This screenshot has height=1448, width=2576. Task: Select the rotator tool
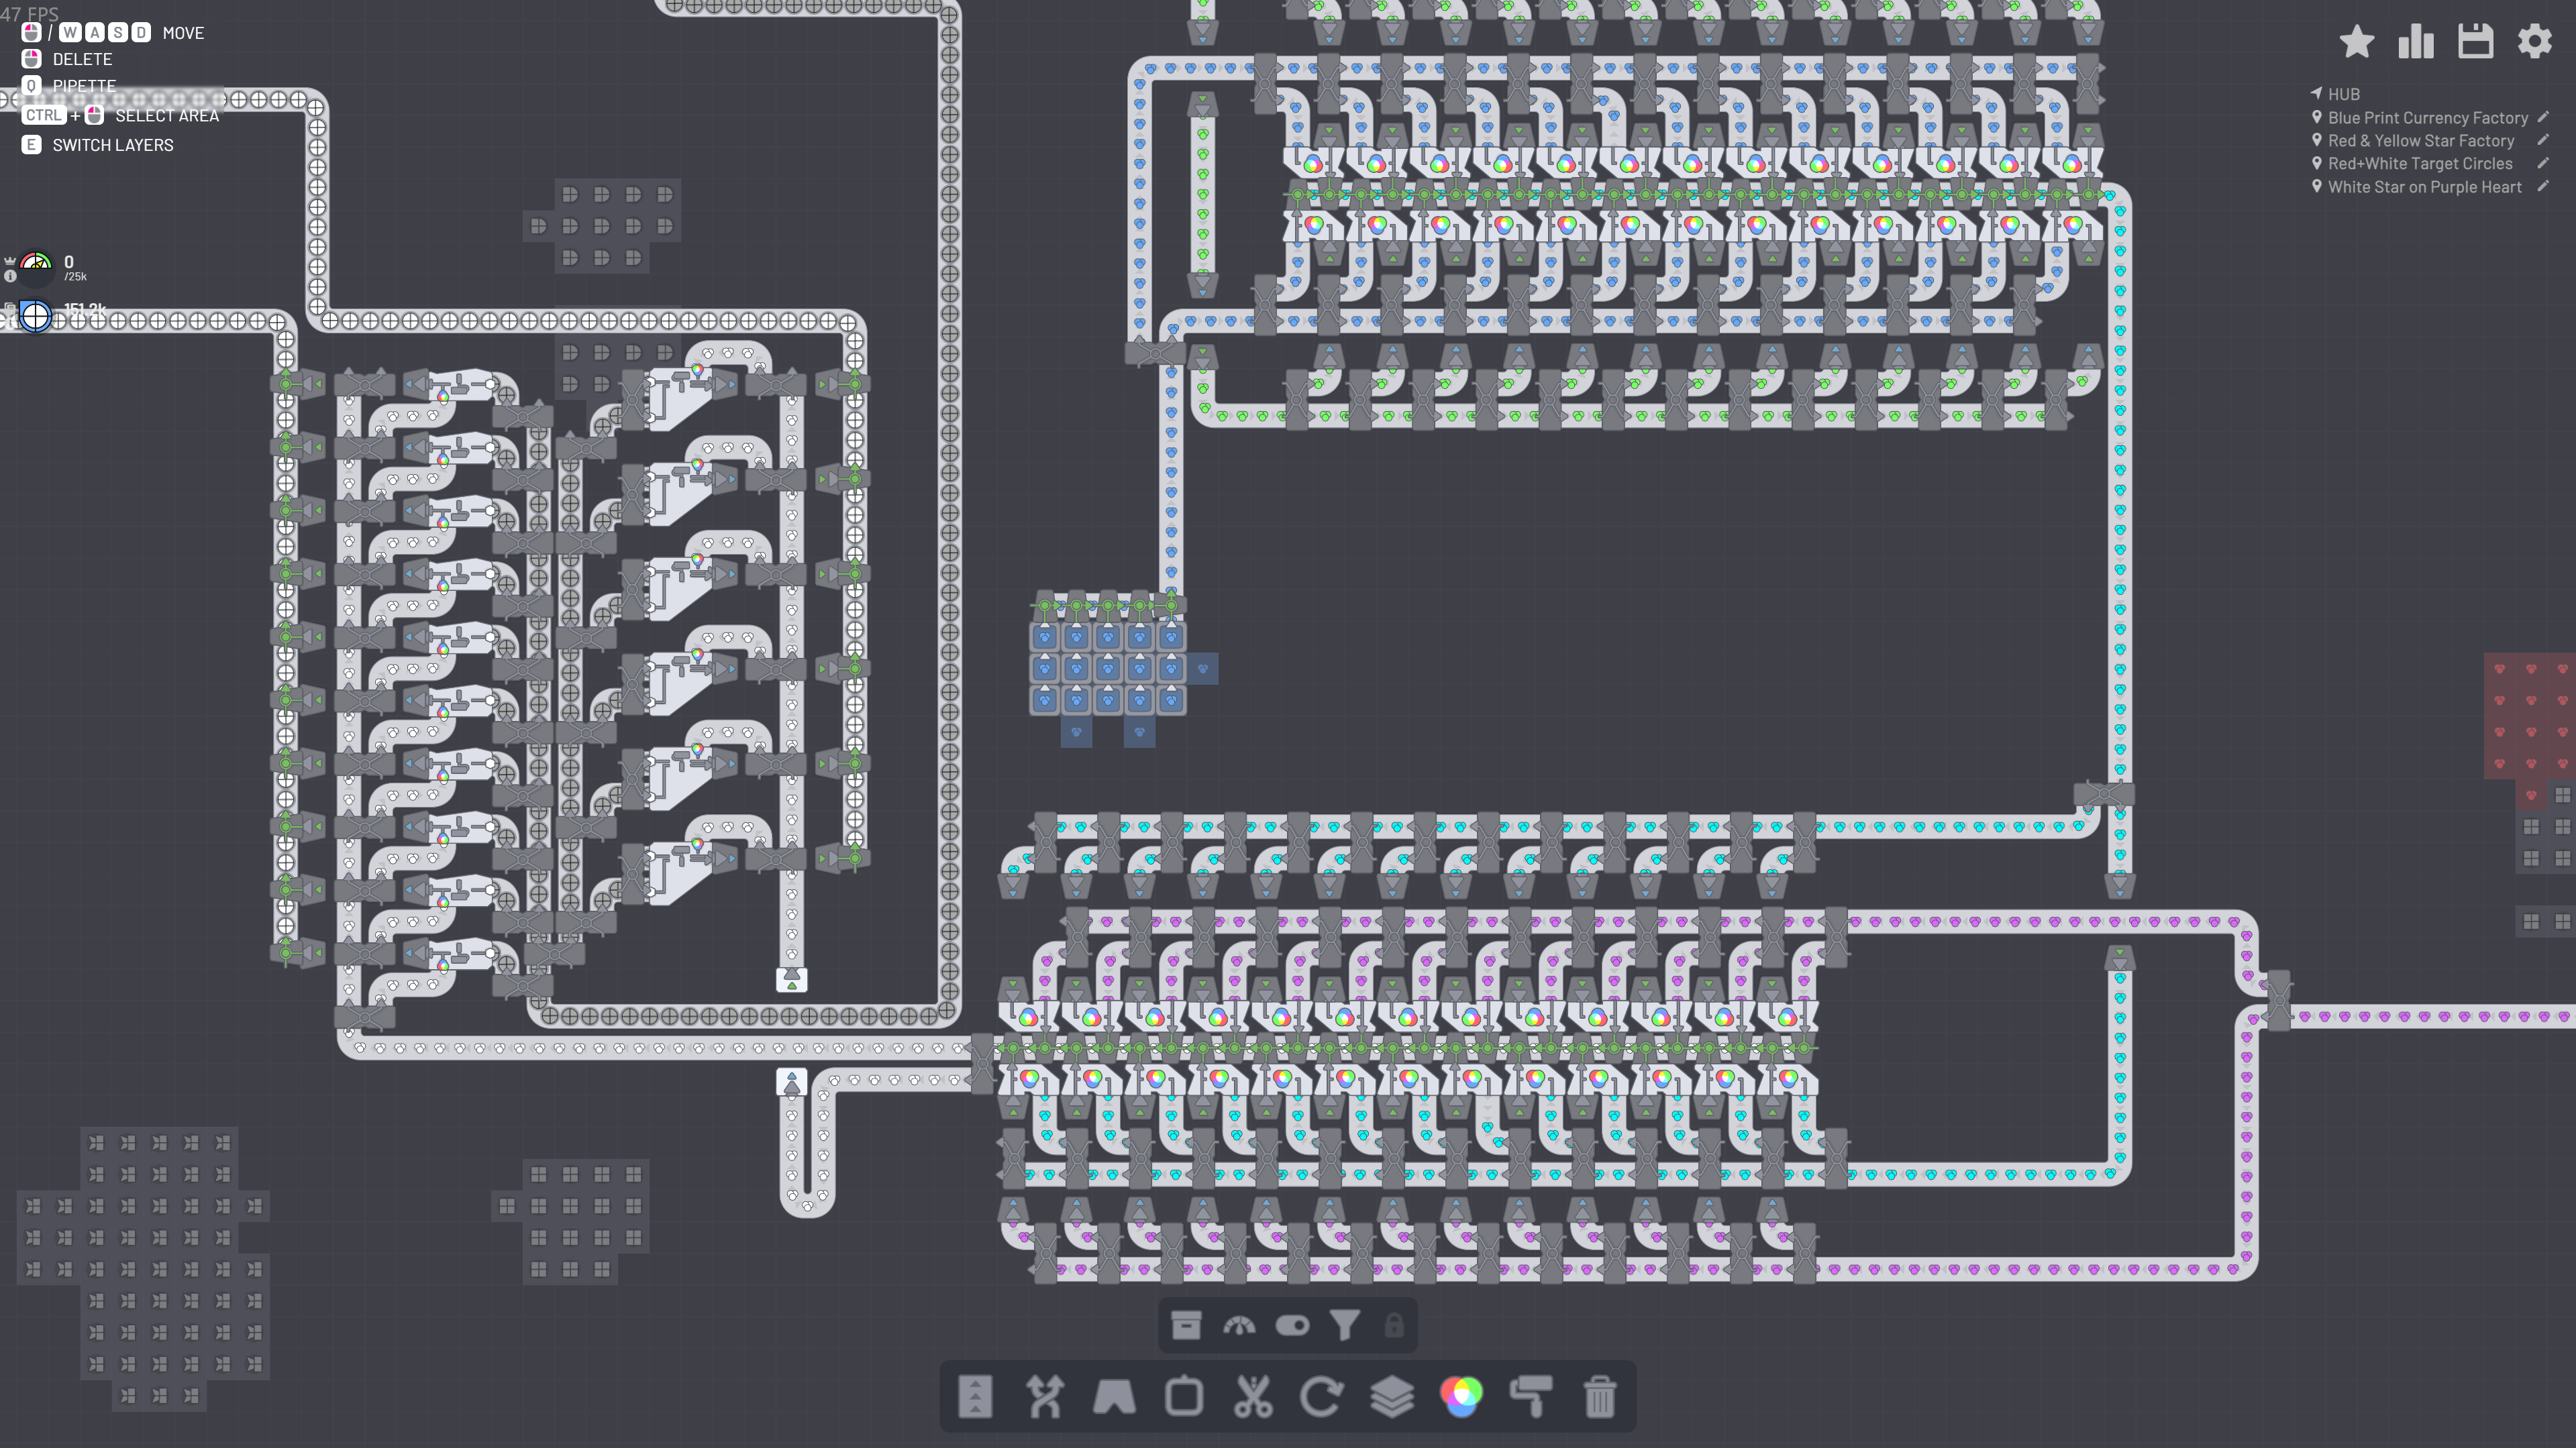click(1322, 1396)
